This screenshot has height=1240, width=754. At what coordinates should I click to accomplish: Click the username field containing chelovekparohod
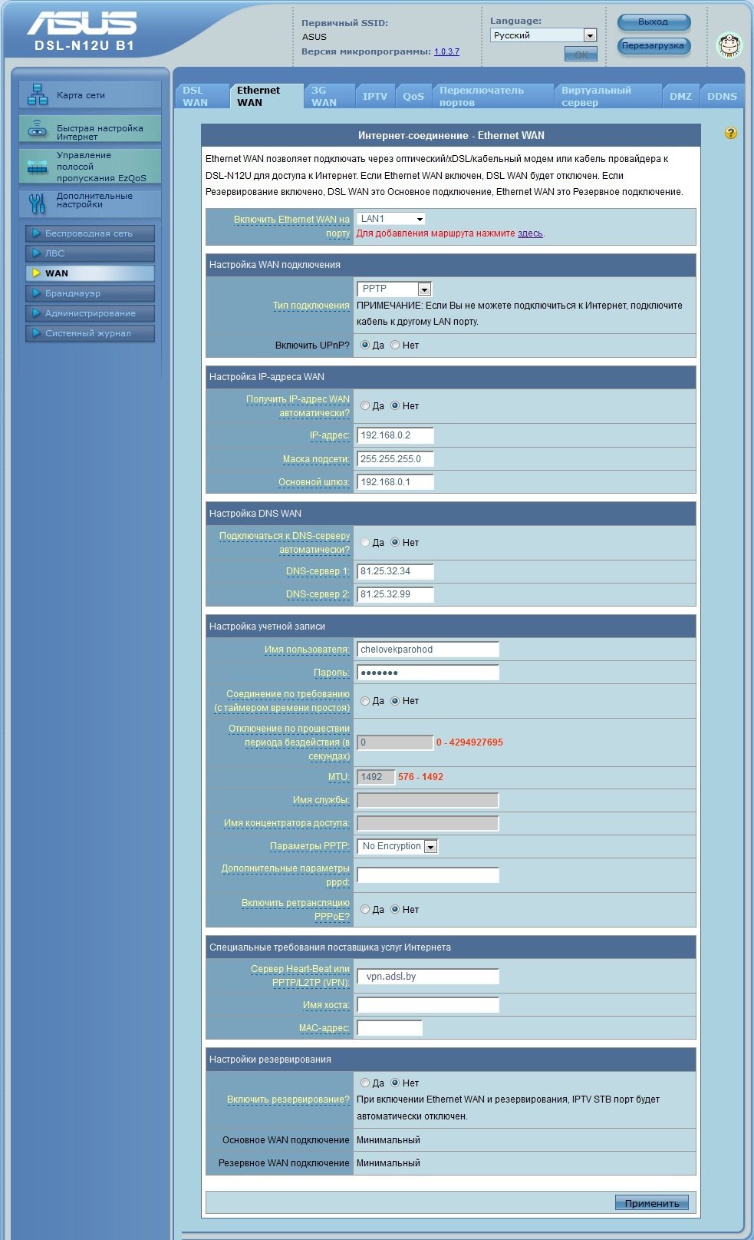tap(428, 650)
